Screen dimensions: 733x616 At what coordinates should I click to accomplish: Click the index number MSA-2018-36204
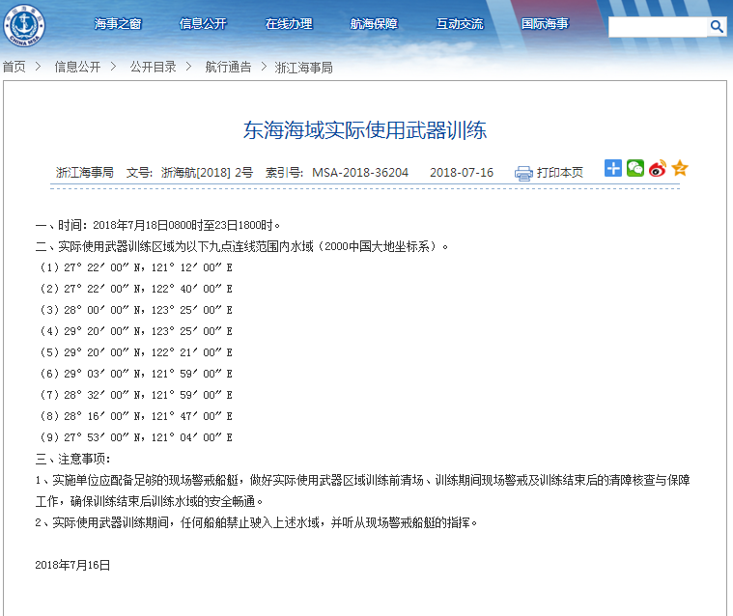click(360, 173)
